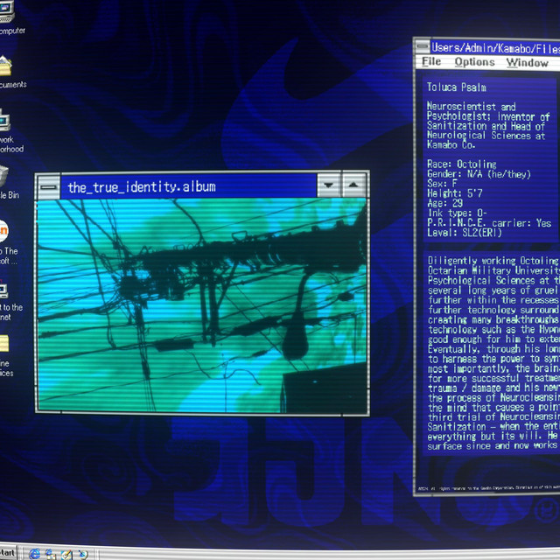Open the My Computer desktop icon
Viewport: 560px width, 560px height.
[6, 11]
